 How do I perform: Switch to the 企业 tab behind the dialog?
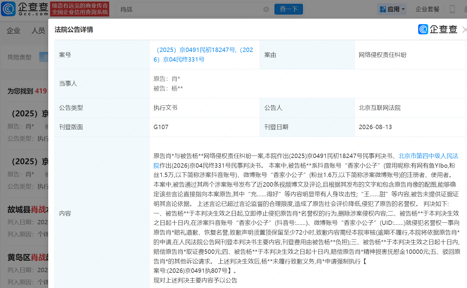coord(13,30)
